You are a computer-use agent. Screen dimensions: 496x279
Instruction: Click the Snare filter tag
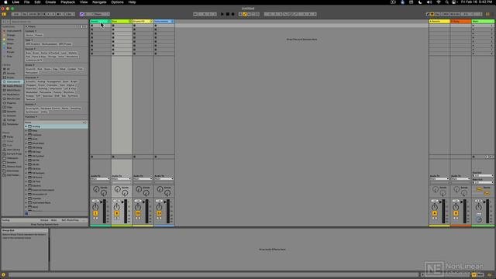point(47,69)
